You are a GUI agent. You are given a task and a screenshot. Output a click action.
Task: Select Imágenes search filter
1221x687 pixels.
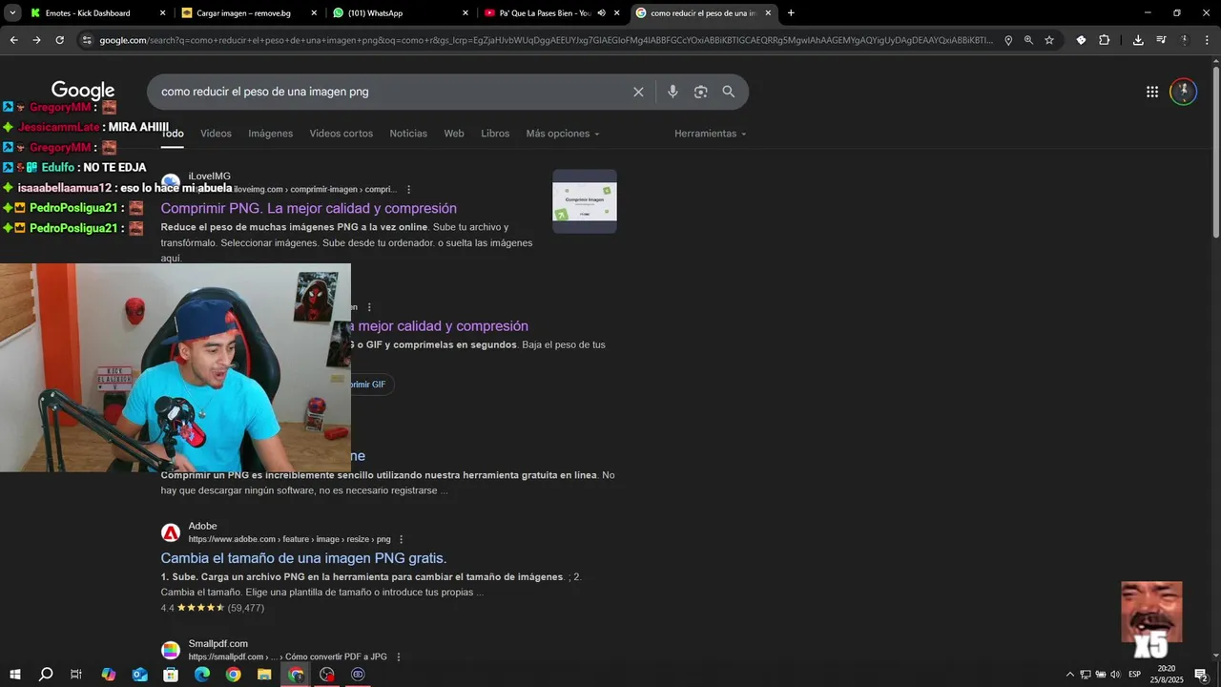click(x=271, y=134)
